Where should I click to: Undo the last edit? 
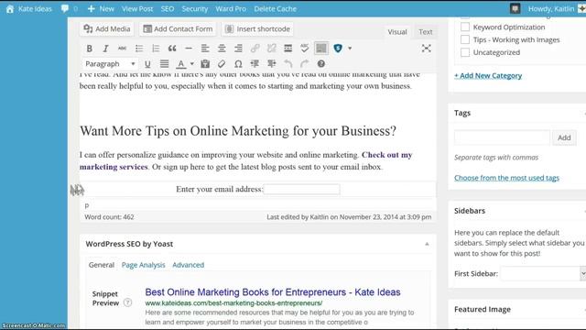click(x=288, y=64)
